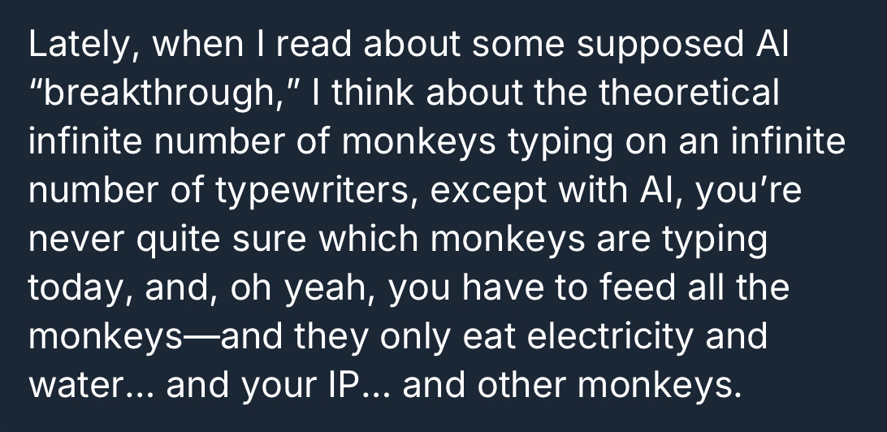
Task: Click the word "Lately" at the start
Action: [74, 45]
